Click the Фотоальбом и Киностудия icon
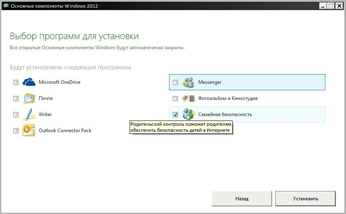 click(x=188, y=98)
